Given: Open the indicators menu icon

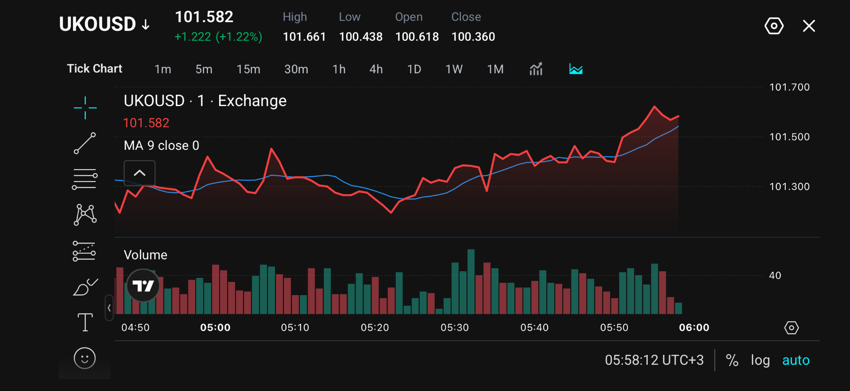Looking at the screenshot, I should pos(536,69).
